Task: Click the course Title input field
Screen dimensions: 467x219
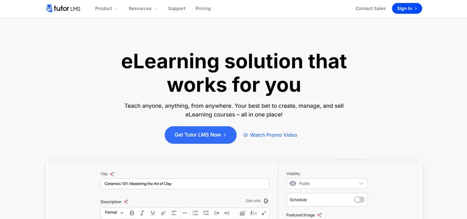Action: click(x=185, y=184)
